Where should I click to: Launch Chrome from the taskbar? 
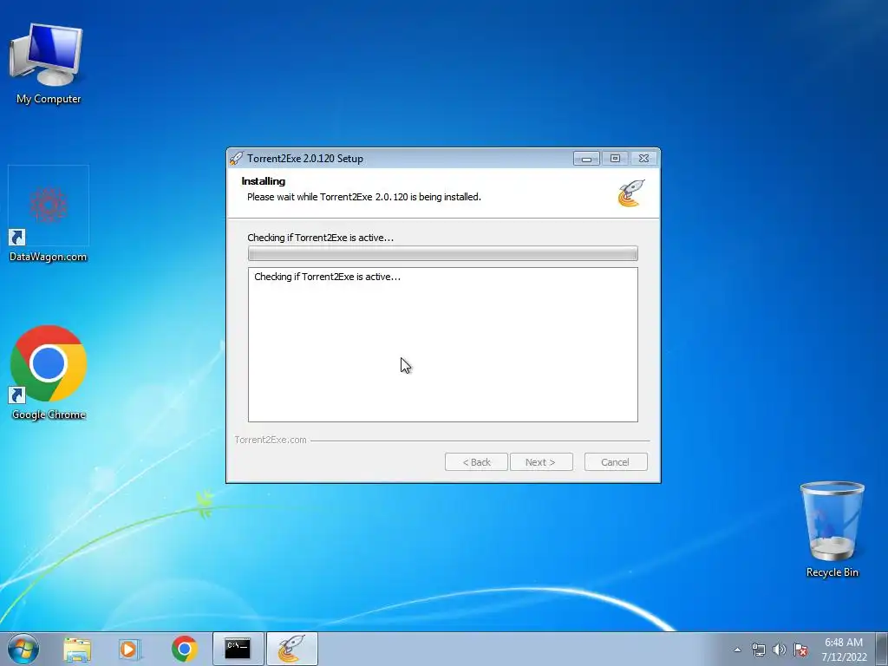(x=184, y=649)
